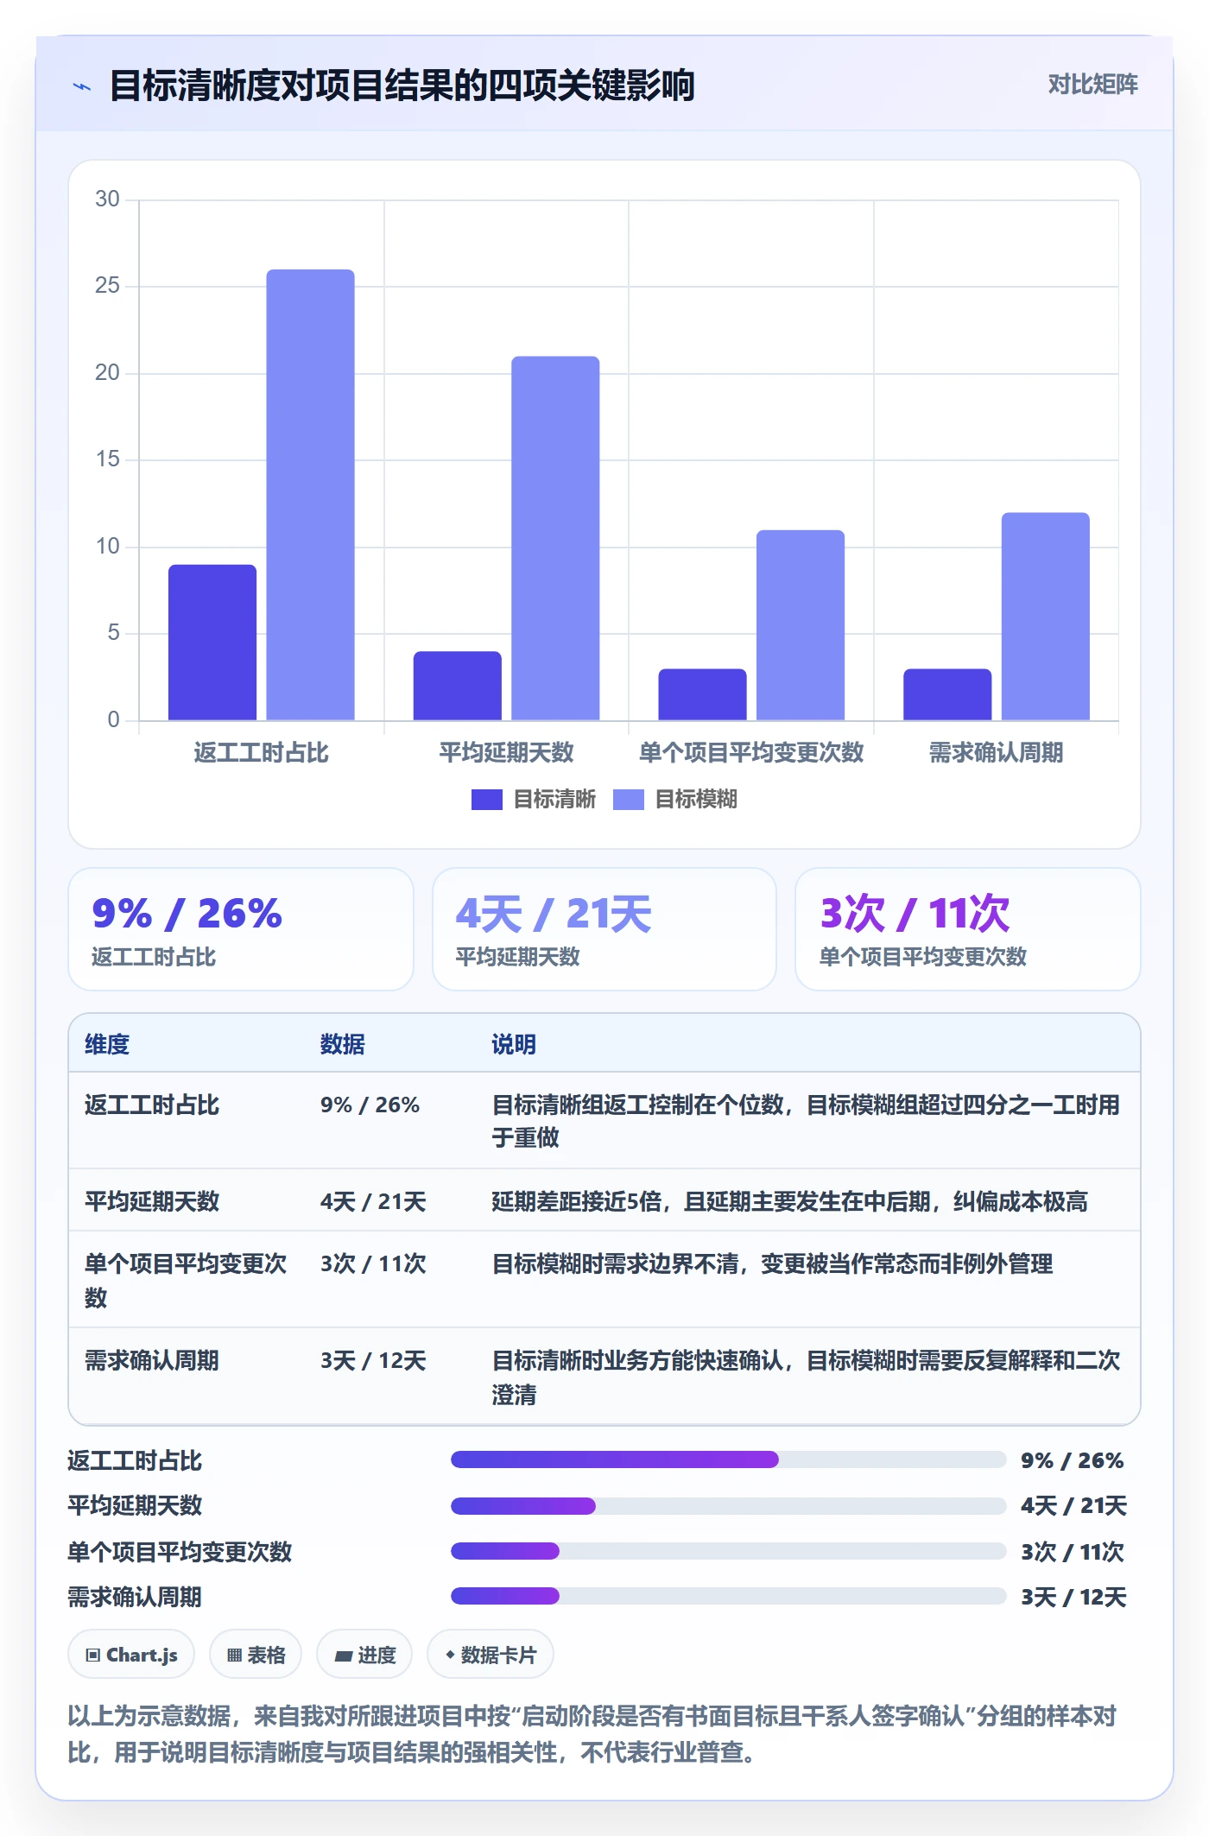The height and width of the screenshot is (1836, 1209).
Task: Click the 返工工时占比 progress bar
Action: pos(728,1459)
